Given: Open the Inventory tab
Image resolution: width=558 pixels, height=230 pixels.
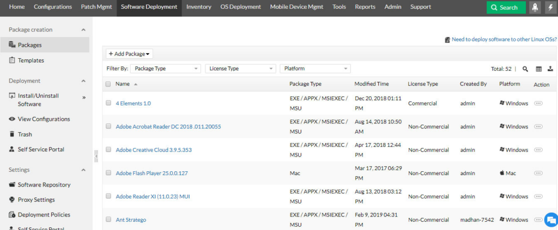Looking at the screenshot, I should tap(198, 7).
